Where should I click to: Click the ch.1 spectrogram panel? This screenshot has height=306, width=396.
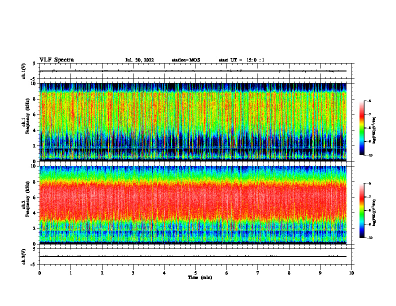(193, 122)
